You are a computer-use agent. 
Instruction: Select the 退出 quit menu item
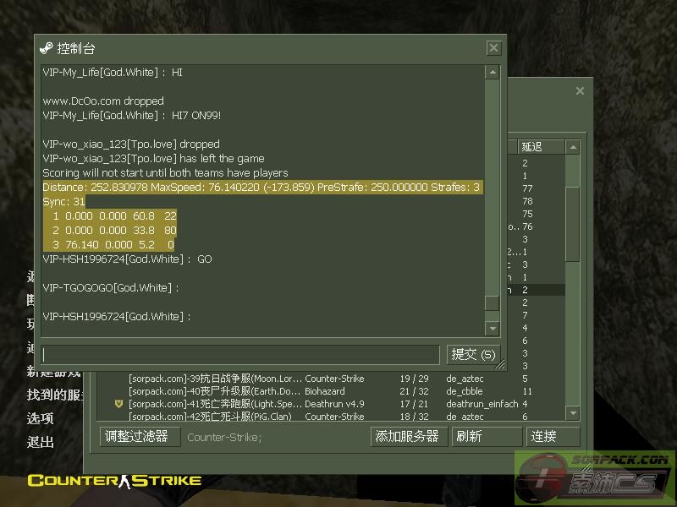click(x=41, y=441)
